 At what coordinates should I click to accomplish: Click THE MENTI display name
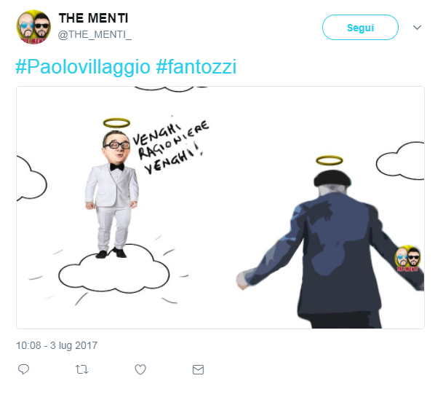click(95, 19)
